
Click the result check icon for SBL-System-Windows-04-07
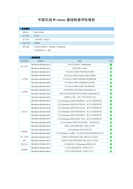point(111,119)
